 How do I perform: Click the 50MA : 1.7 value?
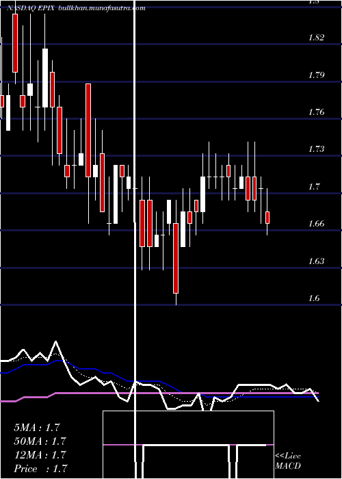[x=40, y=441]
